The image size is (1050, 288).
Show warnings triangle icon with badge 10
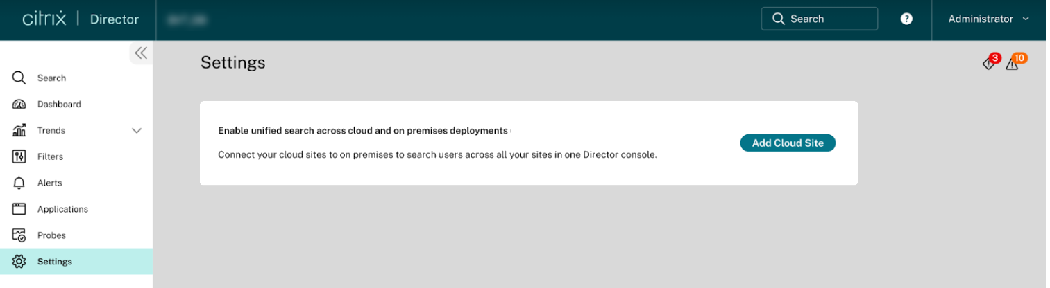[1012, 64]
